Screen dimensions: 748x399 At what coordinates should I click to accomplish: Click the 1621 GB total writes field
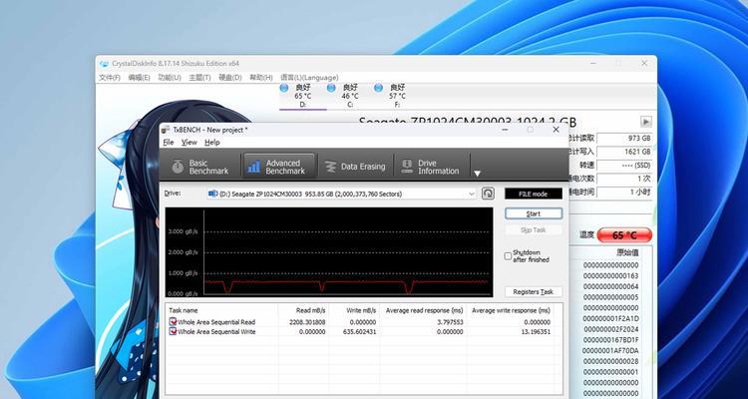624,152
